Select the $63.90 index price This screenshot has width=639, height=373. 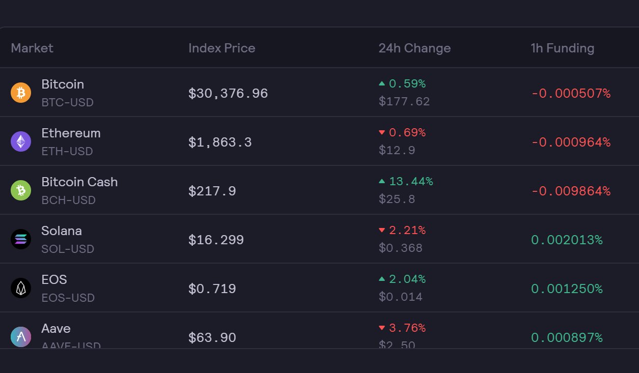(x=212, y=337)
